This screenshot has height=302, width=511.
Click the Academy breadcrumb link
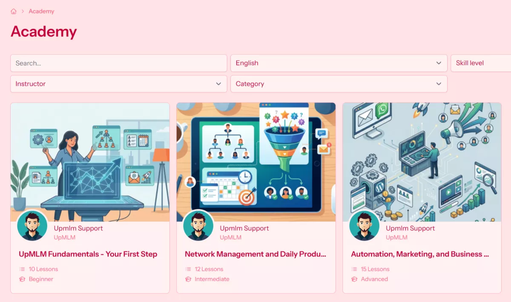[41, 12]
